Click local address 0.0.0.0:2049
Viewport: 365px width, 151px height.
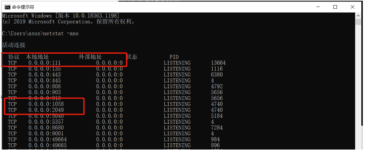46,110
